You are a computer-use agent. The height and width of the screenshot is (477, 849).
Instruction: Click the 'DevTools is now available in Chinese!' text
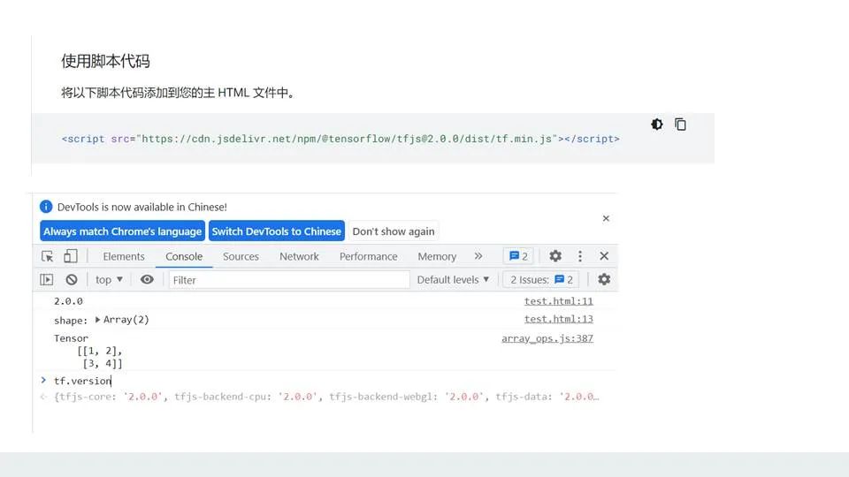point(142,207)
